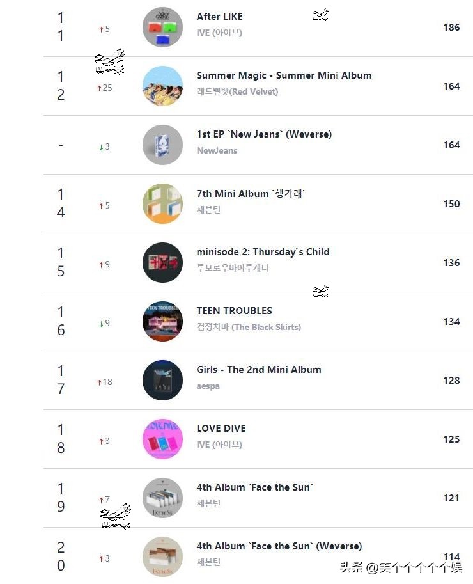This screenshot has width=473, height=584.
Task: Click minisode 2: Thursday's Child title
Action: [x=263, y=252]
